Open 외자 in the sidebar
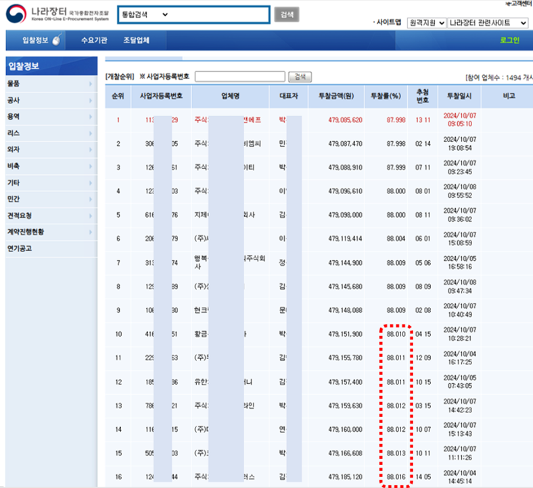This screenshot has height=488, width=533. coord(14,149)
